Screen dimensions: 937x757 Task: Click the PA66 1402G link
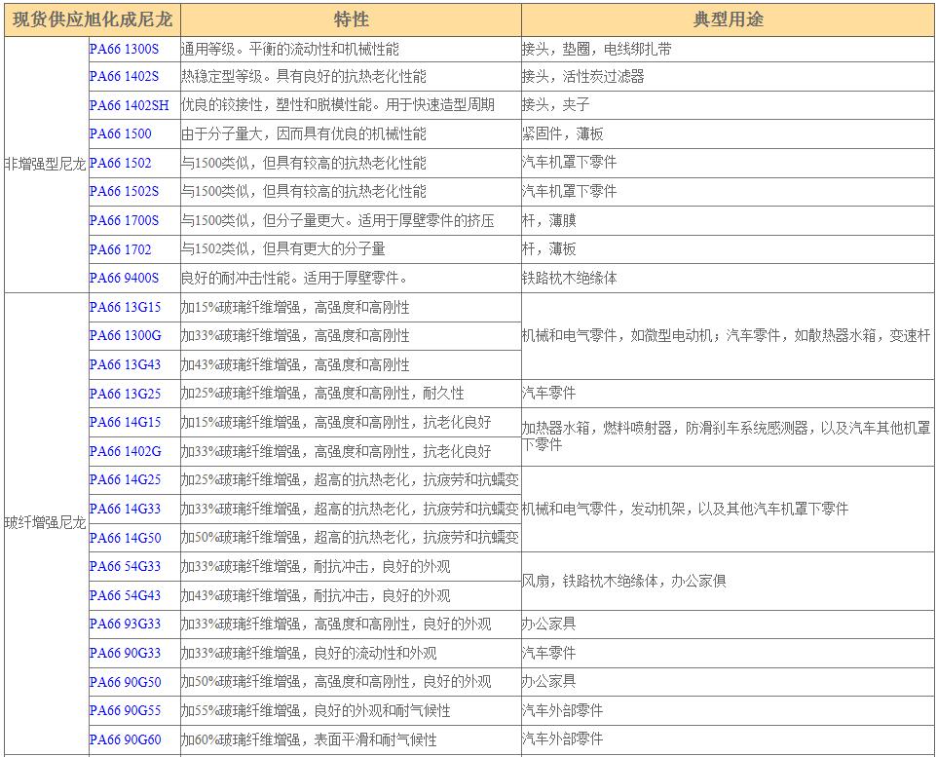click(x=125, y=451)
